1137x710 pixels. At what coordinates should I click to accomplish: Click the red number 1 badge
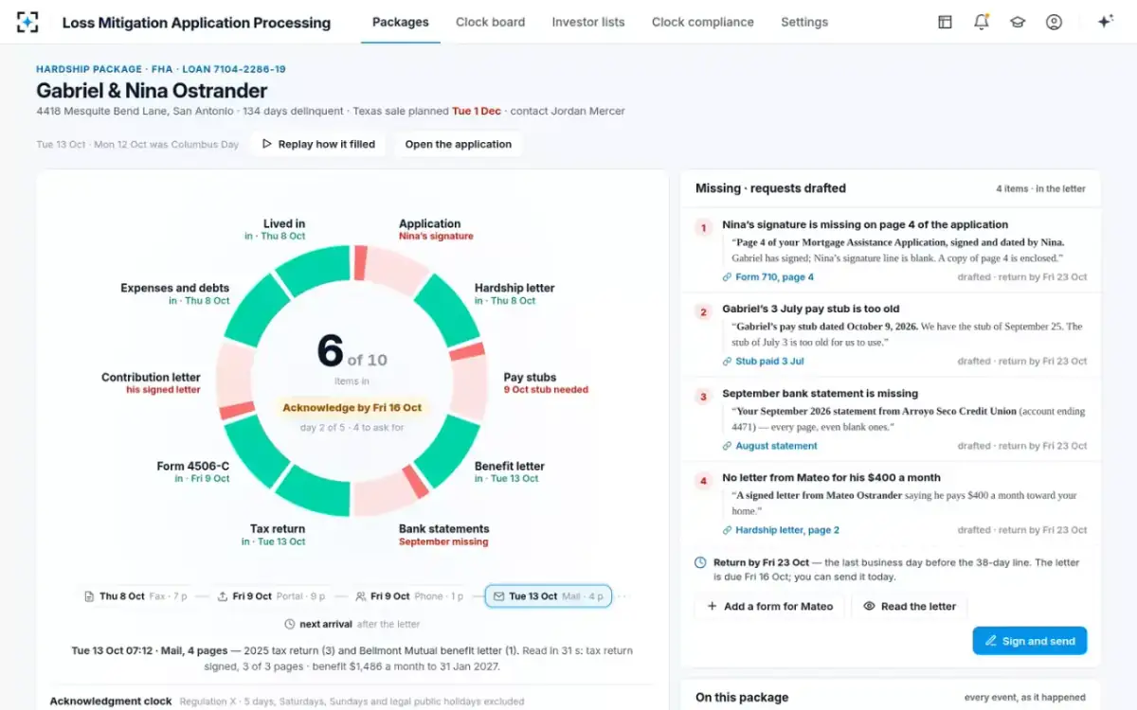click(x=703, y=228)
